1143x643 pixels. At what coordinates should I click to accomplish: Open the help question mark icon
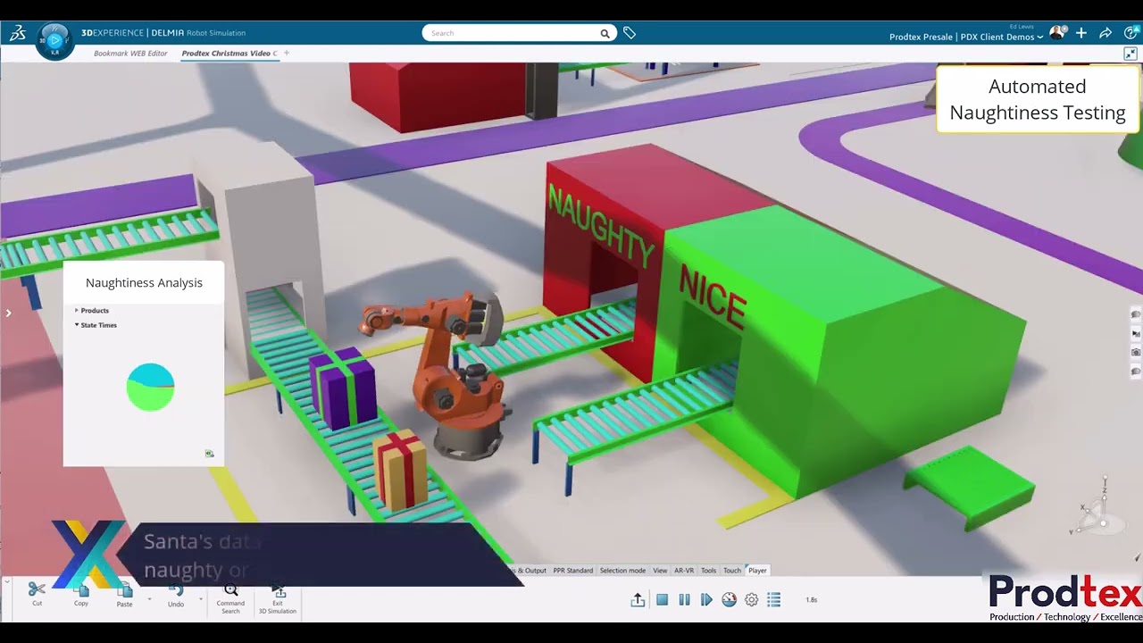[1130, 33]
